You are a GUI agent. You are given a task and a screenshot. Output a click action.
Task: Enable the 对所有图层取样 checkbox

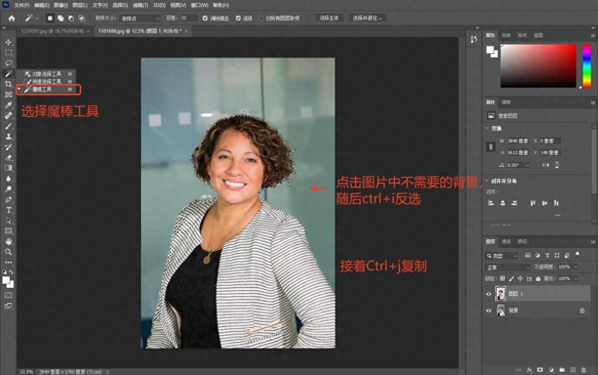(x=261, y=18)
